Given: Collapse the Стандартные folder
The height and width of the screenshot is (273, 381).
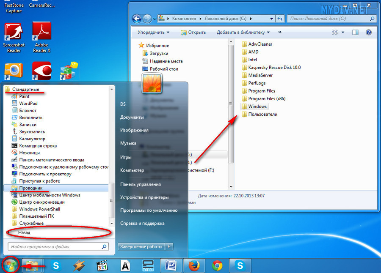Looking at the screenshot, I should coord(22,89).
